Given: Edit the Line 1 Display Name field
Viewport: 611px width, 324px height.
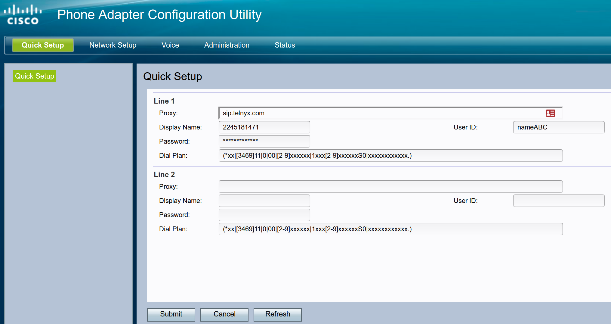Looking at the screenshot, I should [x=264, y=127].
